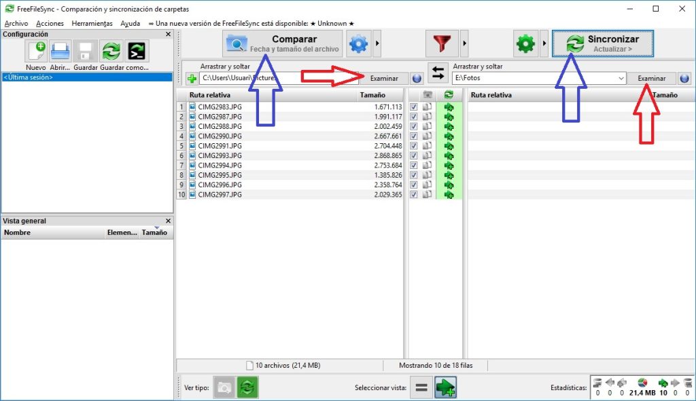Click the Sincronizar button
The height and width of the screenshot is (401, 696).
(603, 43)
